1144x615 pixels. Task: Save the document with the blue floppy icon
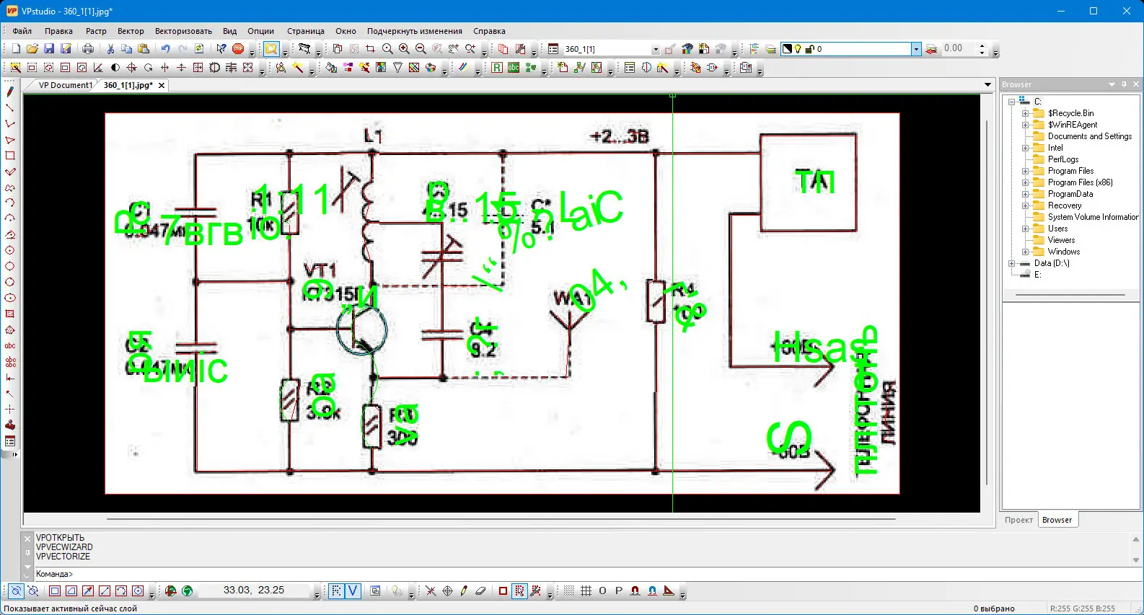pyautogui.click(x=49, y=49)
